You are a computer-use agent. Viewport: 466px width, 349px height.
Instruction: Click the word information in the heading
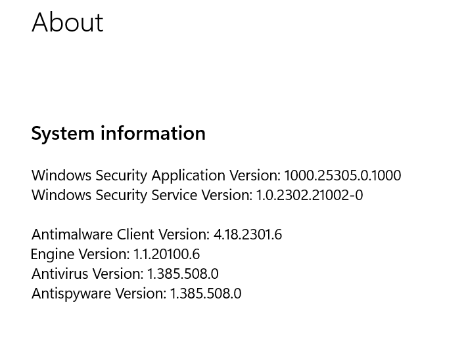[x=153, y=133]
